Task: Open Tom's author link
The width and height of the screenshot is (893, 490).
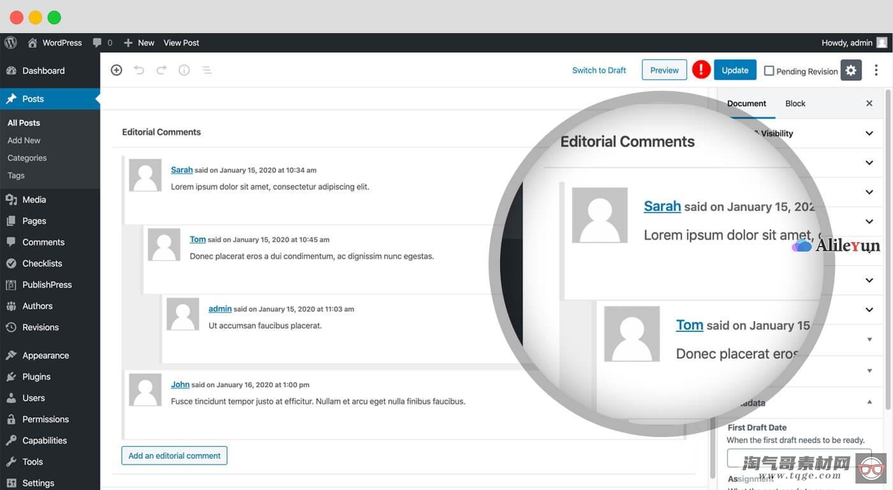Action: click(198, 240)
